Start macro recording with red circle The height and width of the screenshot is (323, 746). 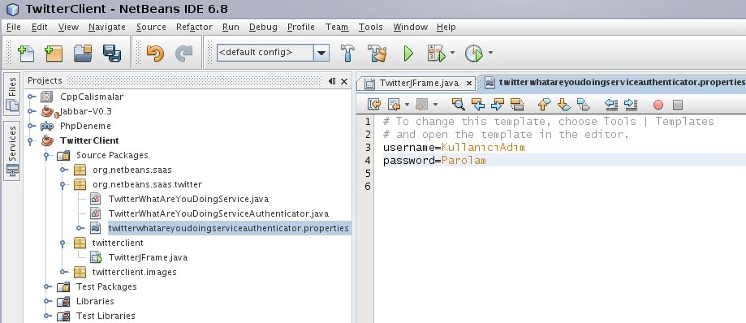click(658, 105)
